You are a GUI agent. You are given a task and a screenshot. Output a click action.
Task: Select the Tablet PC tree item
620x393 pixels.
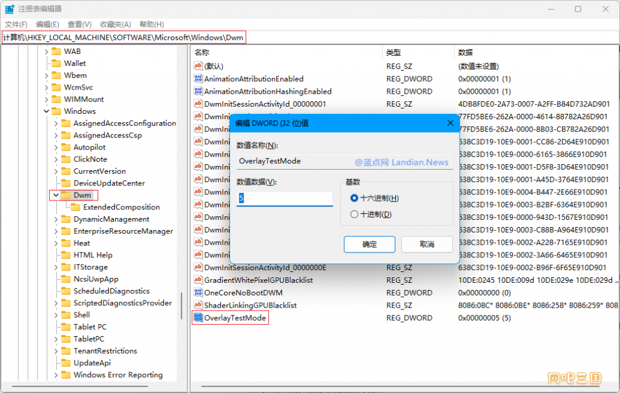(90, 326)
